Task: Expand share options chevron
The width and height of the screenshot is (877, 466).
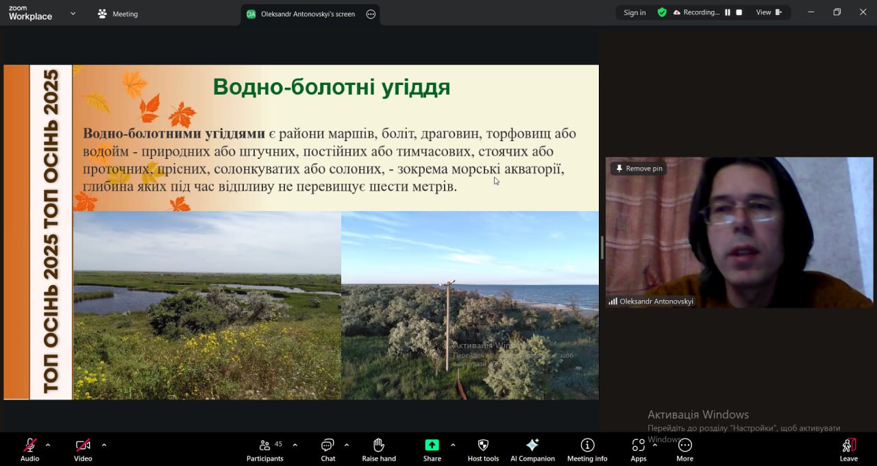Action: (453, 445)
